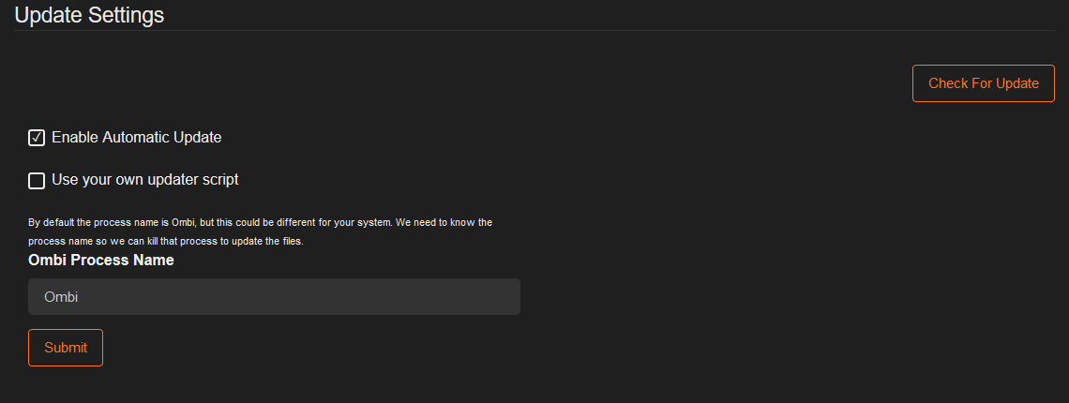1069x403 pixels.
Task: Focus the Ombi Process Name input field
Action: coord(274,296)
